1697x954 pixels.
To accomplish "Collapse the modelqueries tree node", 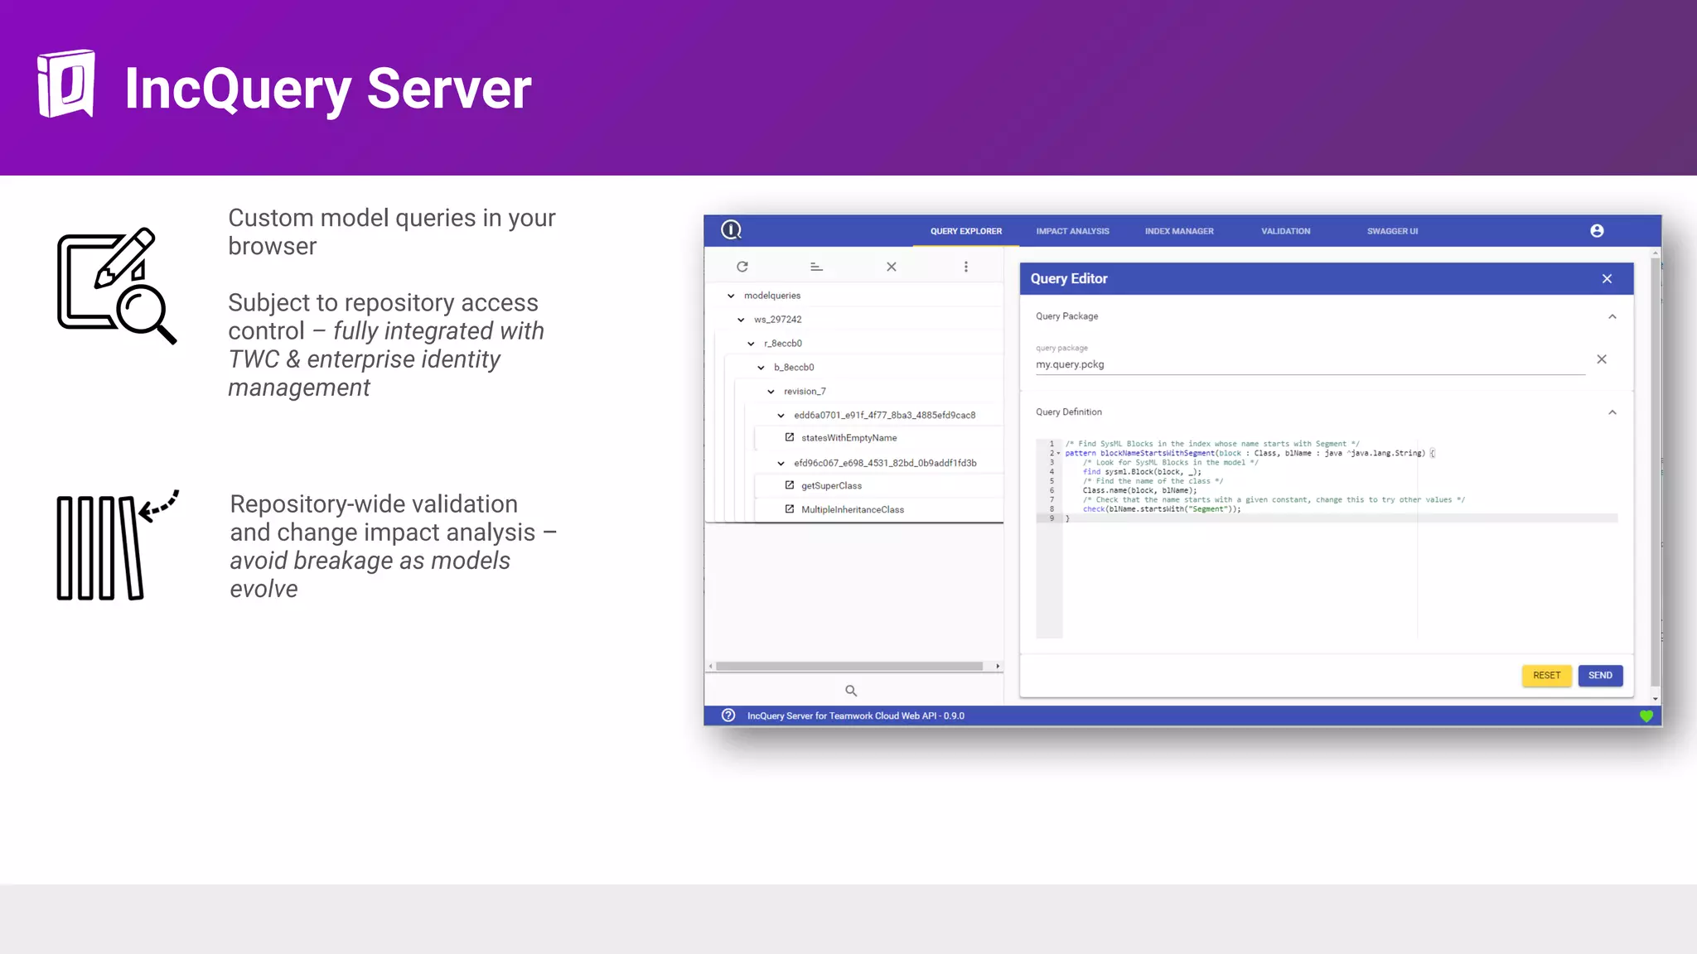I will (x=731, y=296).
